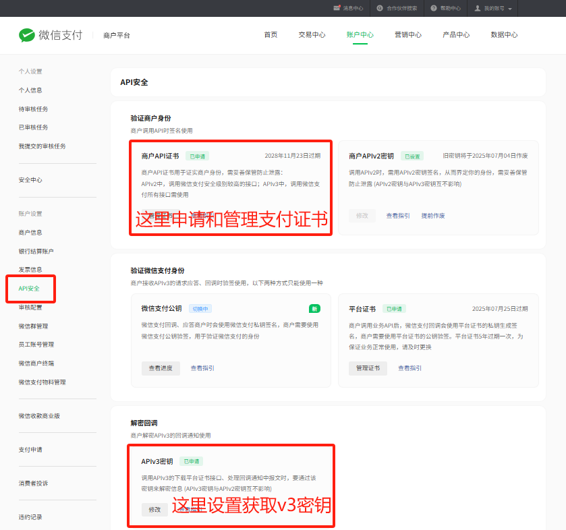Click the green 新 badge on 微信支付公钥
Screen dimensions: 566x530
(314, 309)
